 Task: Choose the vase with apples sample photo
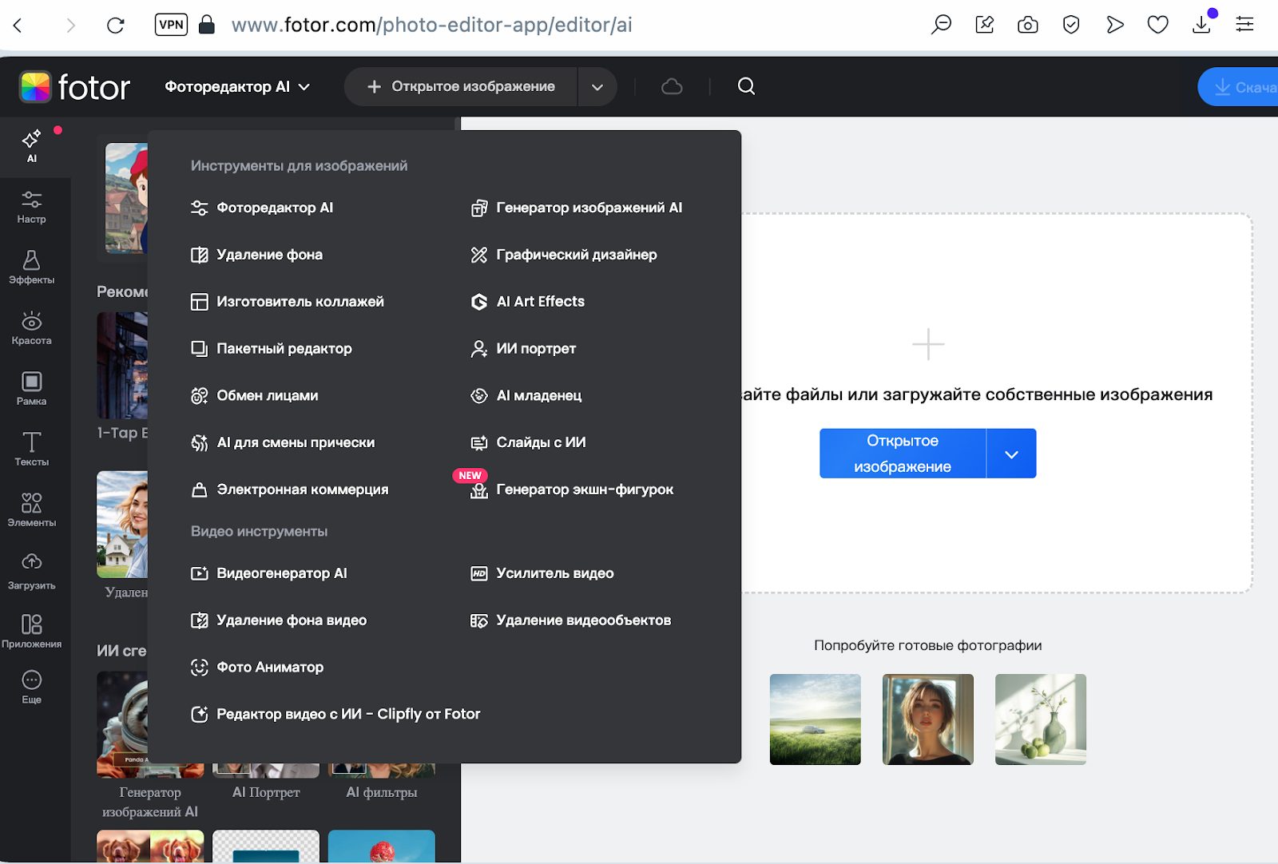click(x=1041, y=719)
